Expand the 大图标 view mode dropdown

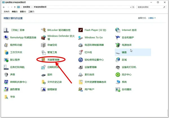152,18
